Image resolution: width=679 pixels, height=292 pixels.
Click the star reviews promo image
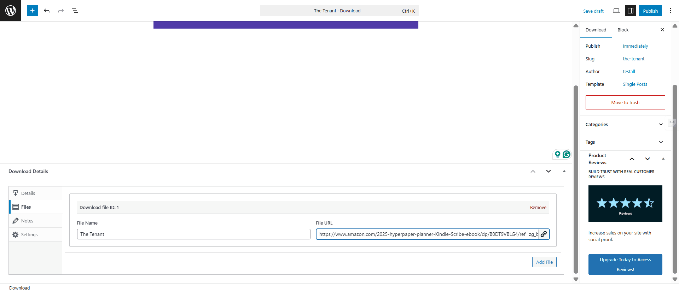point(625,204)
